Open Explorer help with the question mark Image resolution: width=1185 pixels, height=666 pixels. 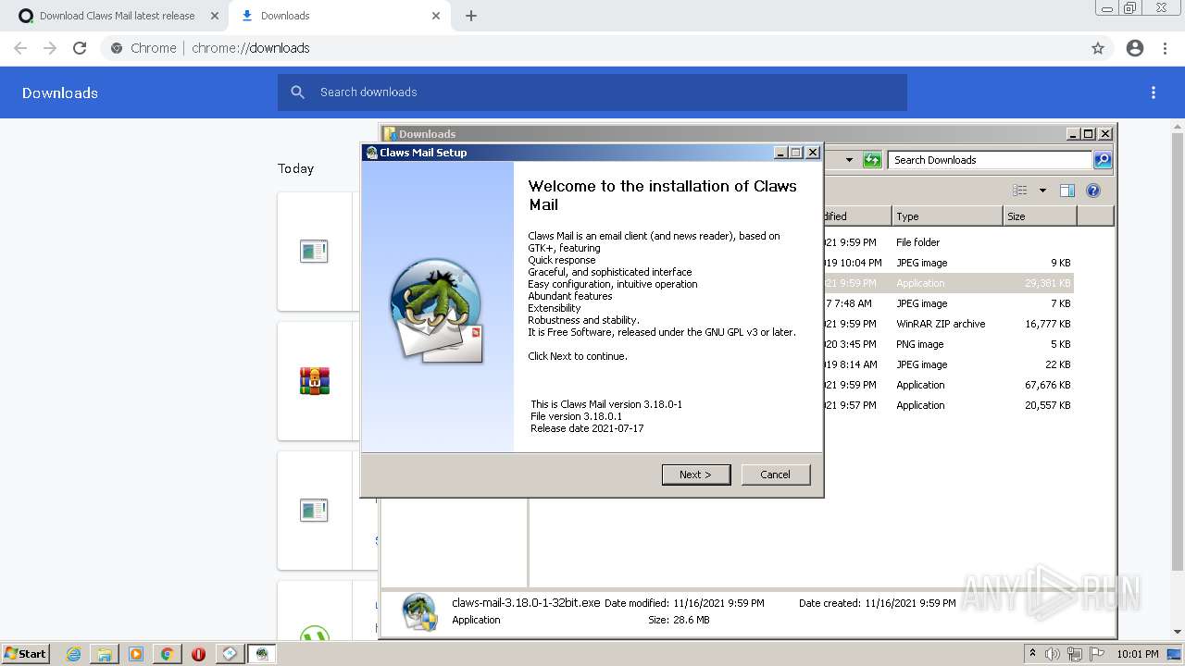[1093, 191]
